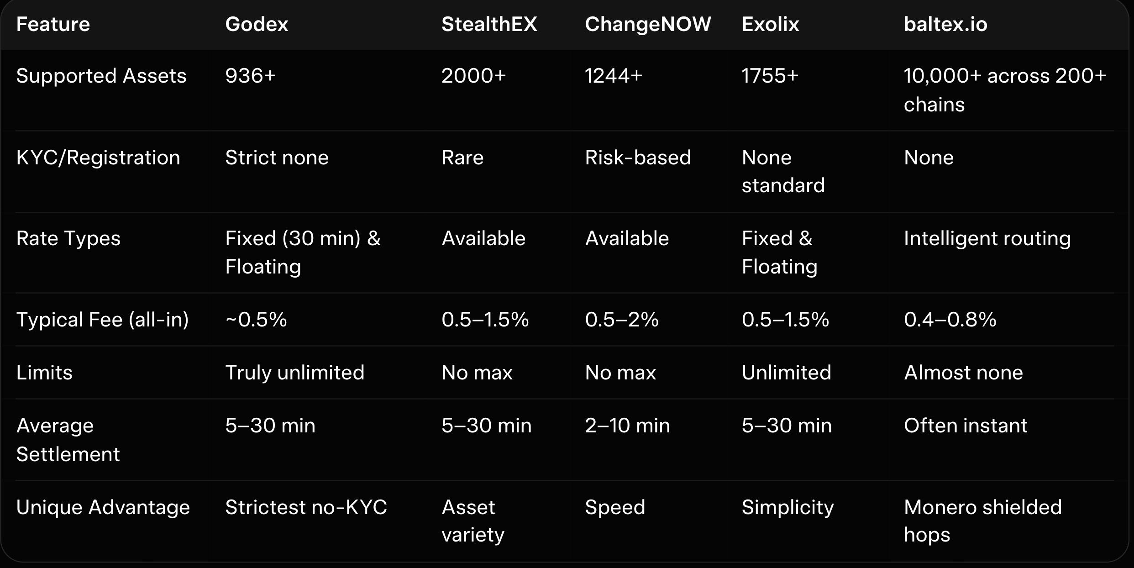Select the Limits row label

click(x=44, y=373)
